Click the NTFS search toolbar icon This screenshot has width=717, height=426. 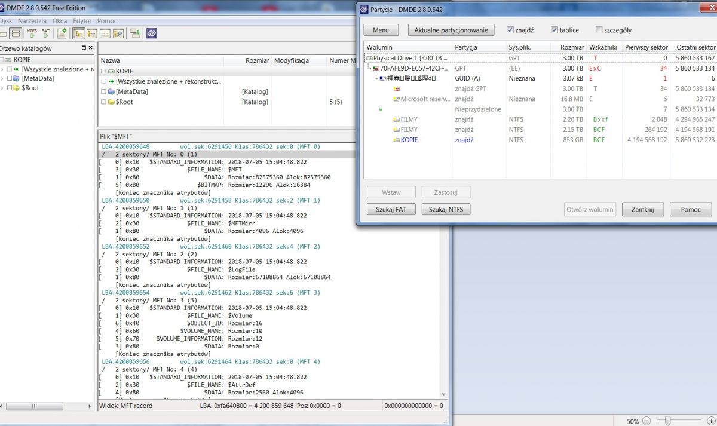[32, 33]
